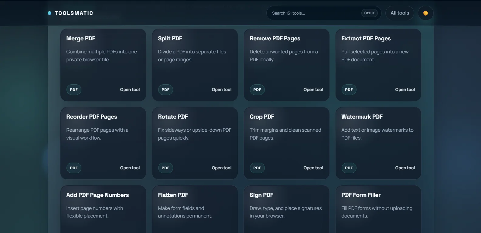Click 'Delete unwanted pages from a PDF' description
This screenshot has height=233, width=481.
(284, 56)
